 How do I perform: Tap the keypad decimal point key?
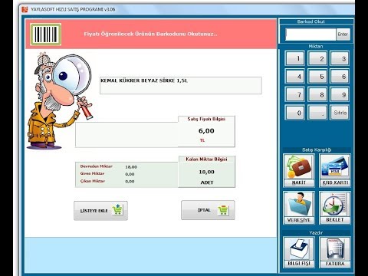(x=317, y=113)
